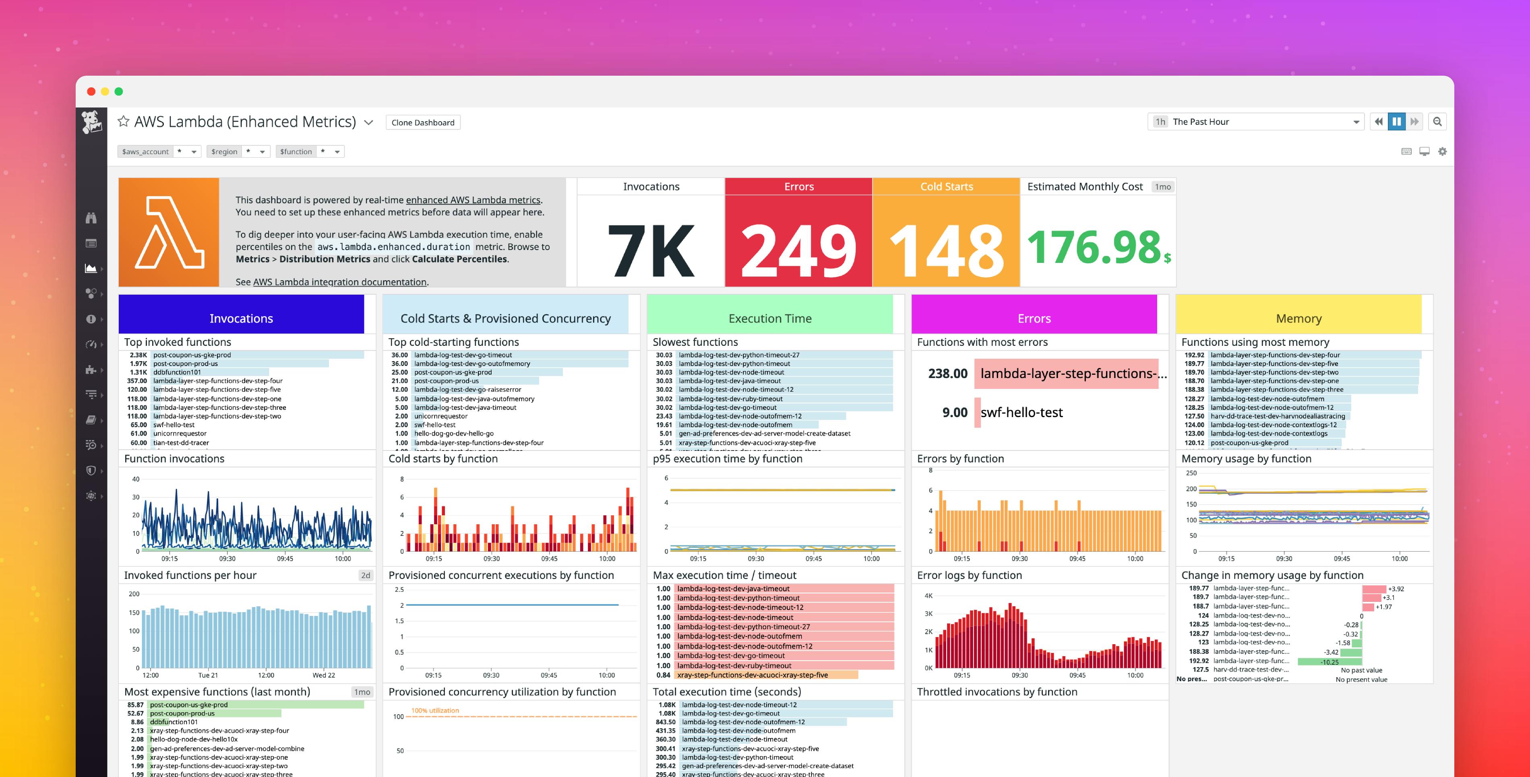Open APM via the gauge icon

[91, 344]
